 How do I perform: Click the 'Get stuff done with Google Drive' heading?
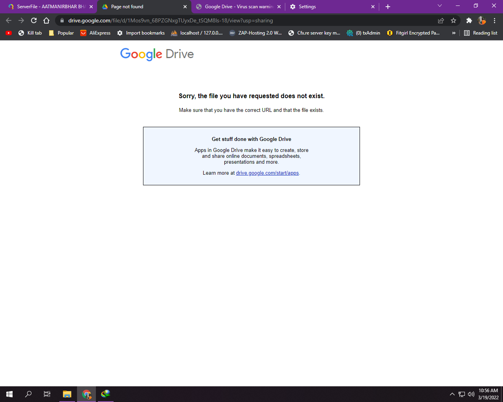[x=251, y=139]
